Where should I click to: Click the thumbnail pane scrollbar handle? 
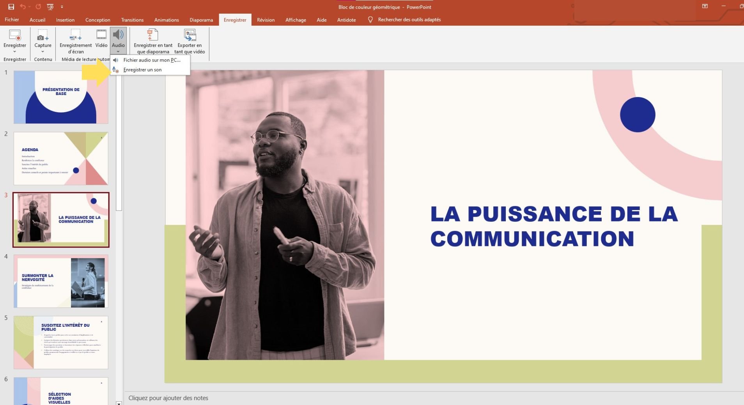click(x=119, y=143)
